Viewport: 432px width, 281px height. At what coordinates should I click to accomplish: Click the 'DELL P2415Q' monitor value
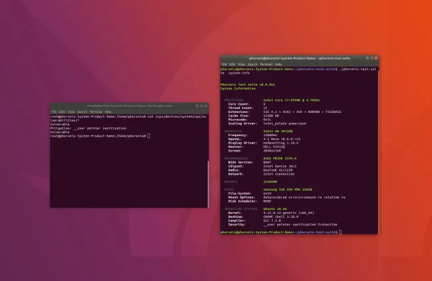point(274,147)
